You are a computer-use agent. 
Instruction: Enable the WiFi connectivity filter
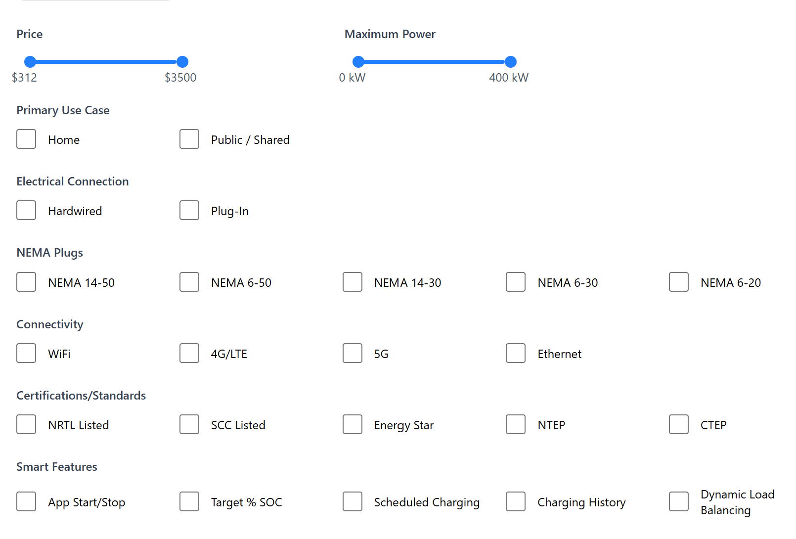coord(26,353)
